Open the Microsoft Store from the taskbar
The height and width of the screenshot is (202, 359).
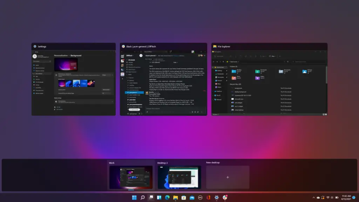(x=183, y=197)
